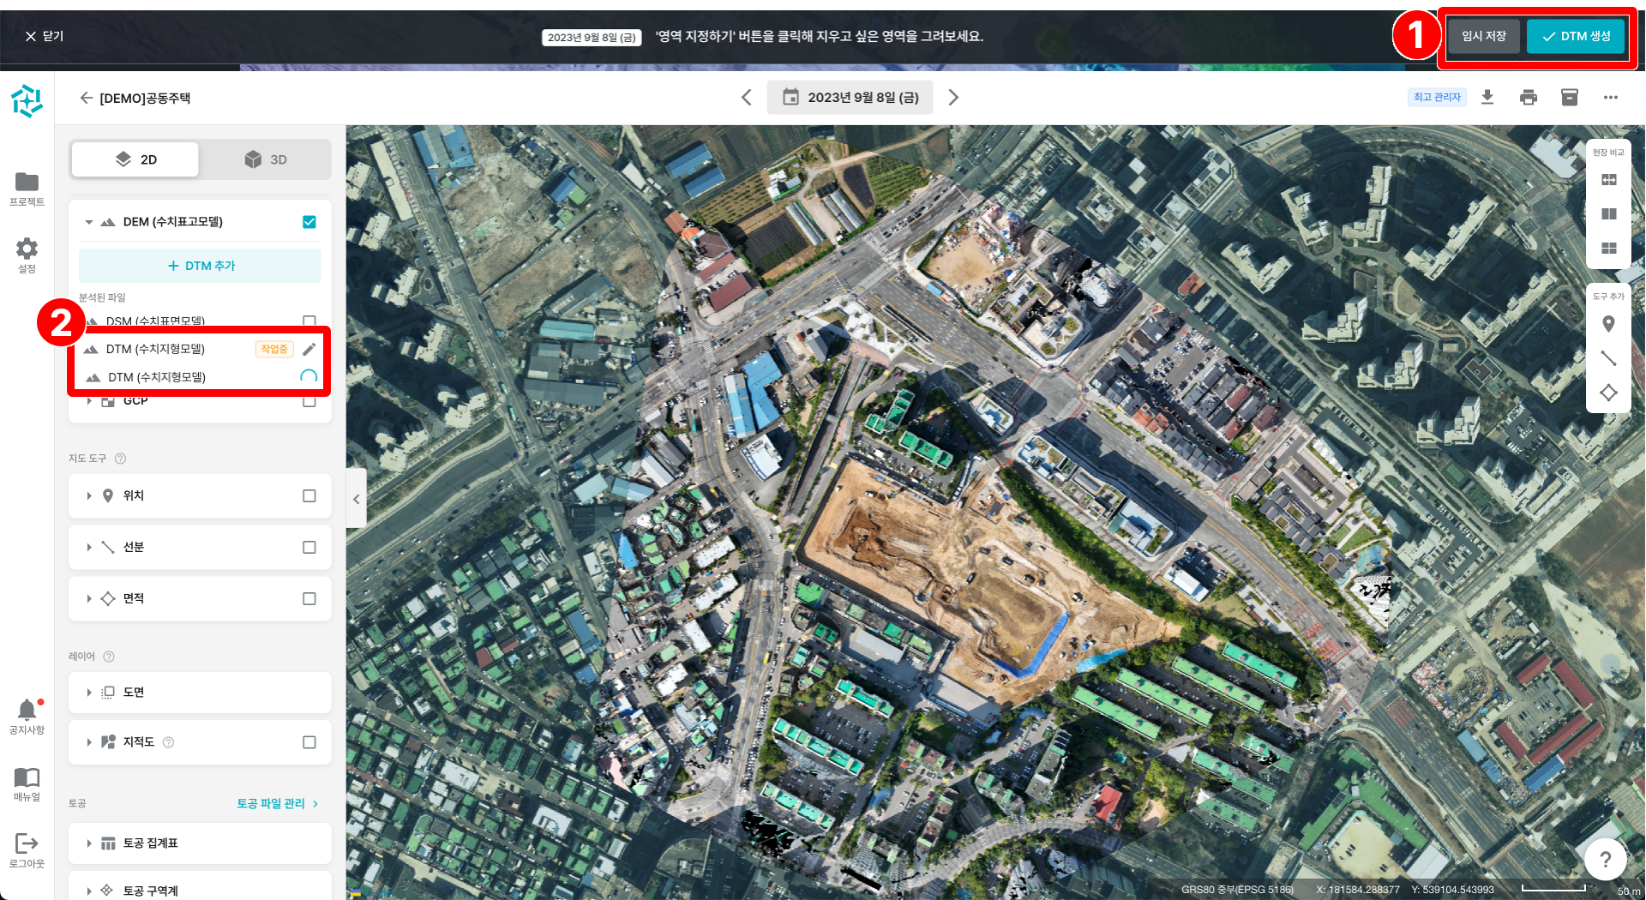Image resolution: width=1646 pixels, height=900 pixels.
Task: Open the more options ellipsis menu
Action: (1611, 98)
